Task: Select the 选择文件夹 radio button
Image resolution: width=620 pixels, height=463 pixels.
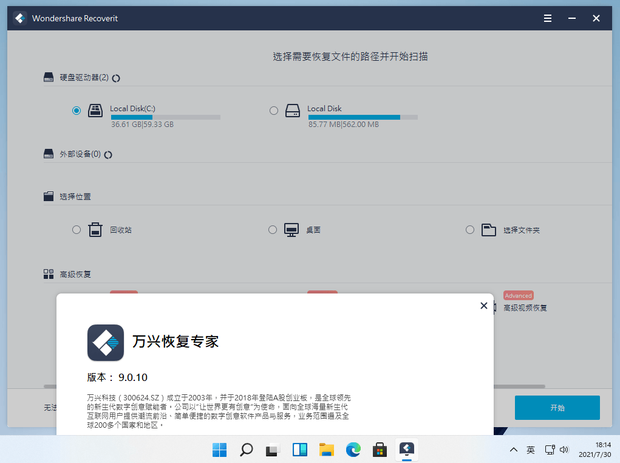Action: (x=470, y=230)
